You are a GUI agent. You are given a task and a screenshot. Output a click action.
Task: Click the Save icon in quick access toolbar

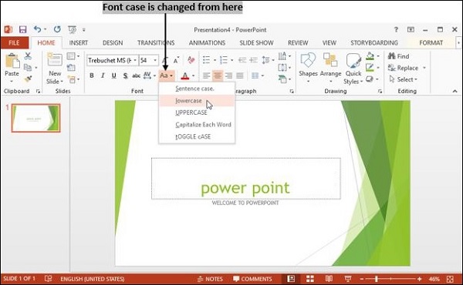(x=22, y=29)
